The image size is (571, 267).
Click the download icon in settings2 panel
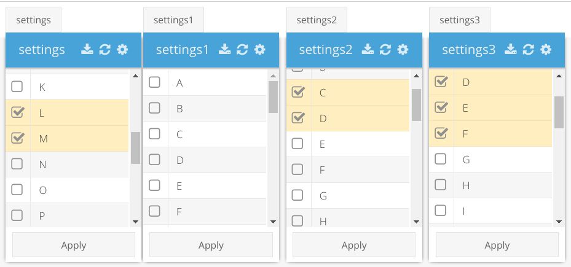click(x=368, y=50)
